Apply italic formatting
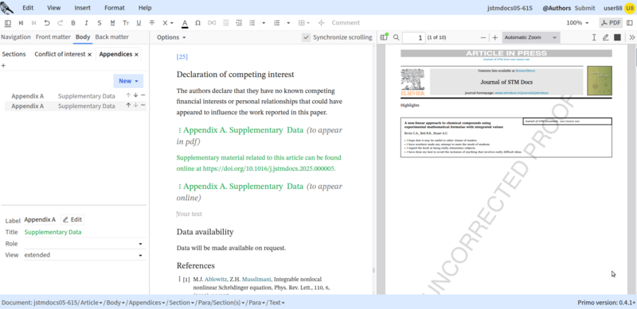637x309 pixels. (x=86, y=23)
